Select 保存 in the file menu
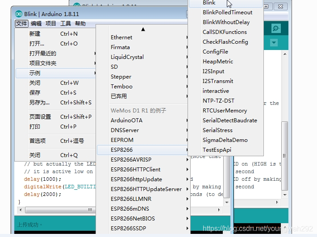317x237 pixels. [56, 93]
